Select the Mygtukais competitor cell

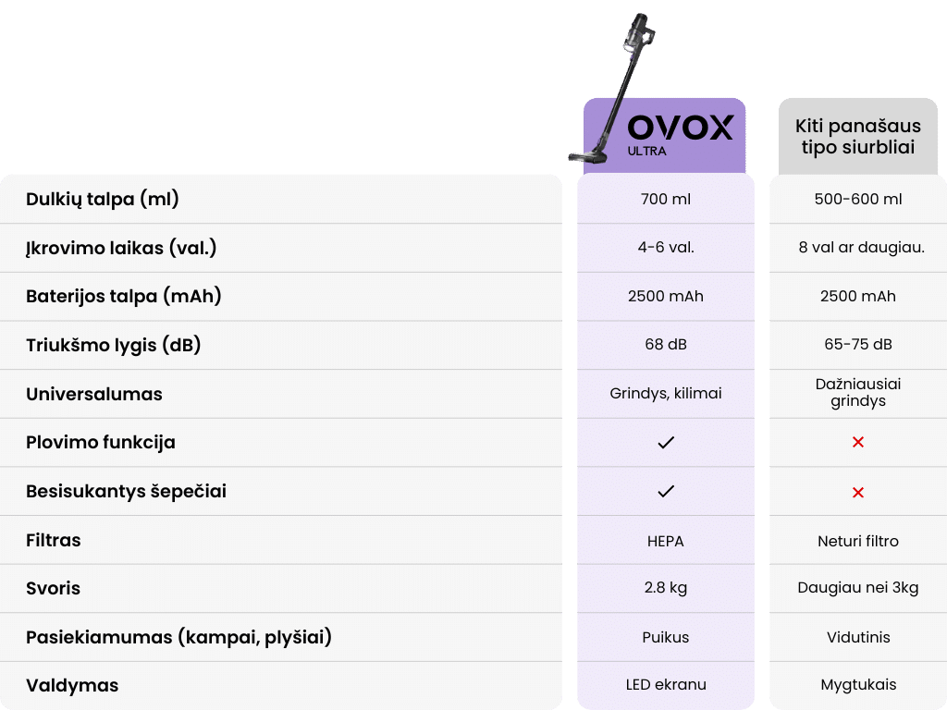857,685
